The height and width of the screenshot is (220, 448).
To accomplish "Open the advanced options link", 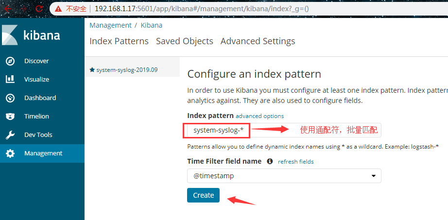I will [260, 116].
